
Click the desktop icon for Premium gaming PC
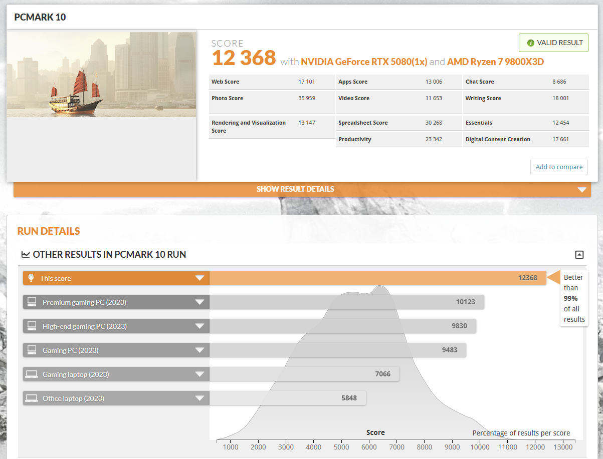[x=32, y=302]
